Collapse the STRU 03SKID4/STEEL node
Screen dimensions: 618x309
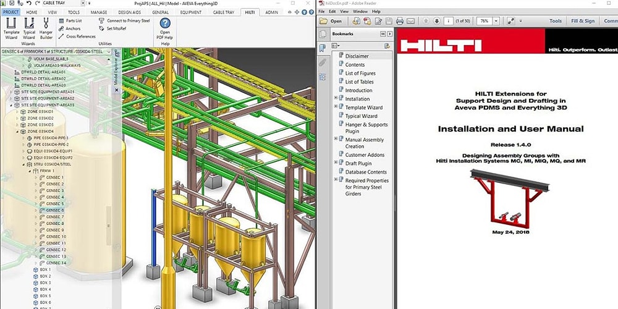[x=23, y=164]
